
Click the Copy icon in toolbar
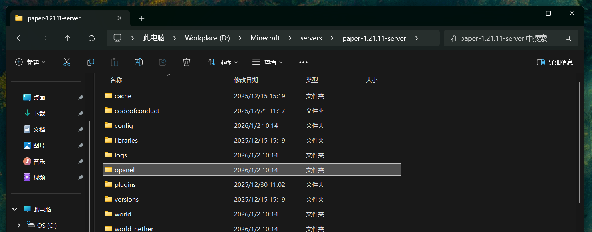tap(91, 62)
